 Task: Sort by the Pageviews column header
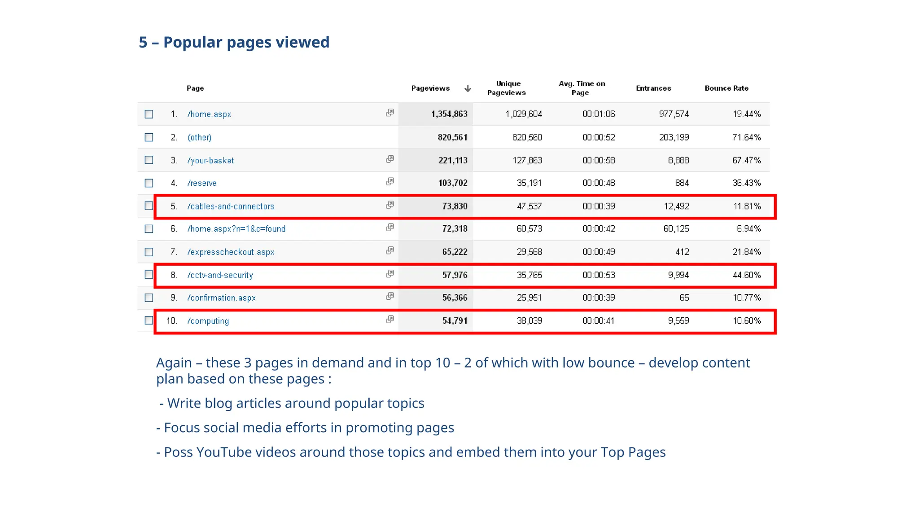(x=430, y=88)
